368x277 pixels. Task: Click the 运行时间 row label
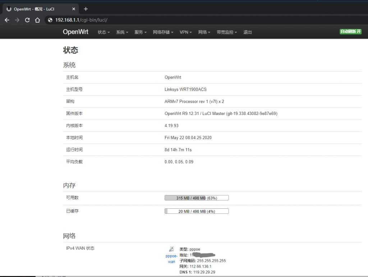tap(74, 150)
